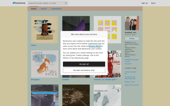
Task: Open the log in link
Action: tap(153, 3)
